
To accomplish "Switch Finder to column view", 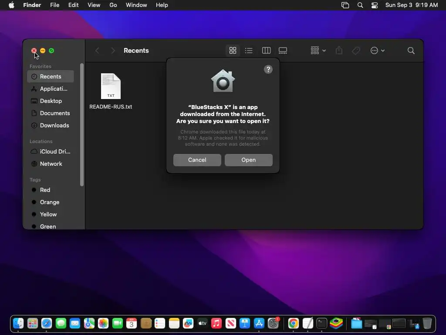I will 266,51.
